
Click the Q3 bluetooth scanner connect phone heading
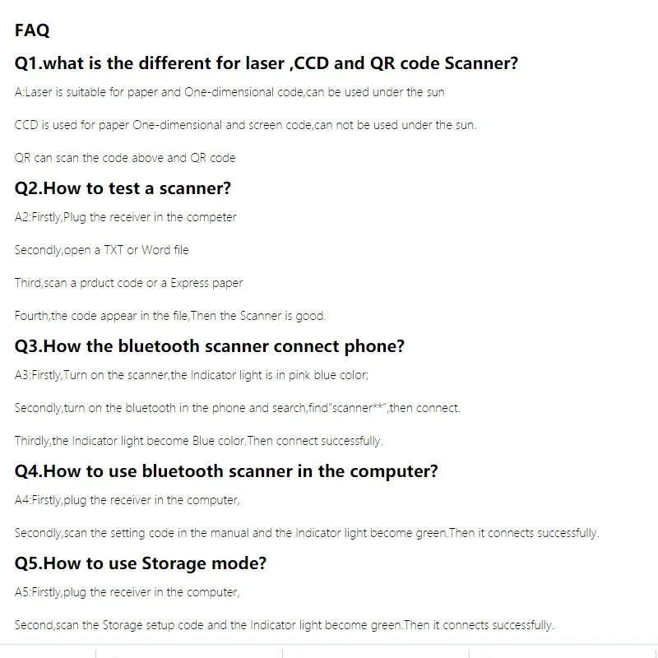210,346
